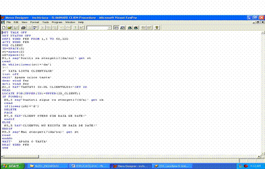Click the Print toolbar icon
The height and width of the screenshot is (169, 265).
[x=23, y=28]
